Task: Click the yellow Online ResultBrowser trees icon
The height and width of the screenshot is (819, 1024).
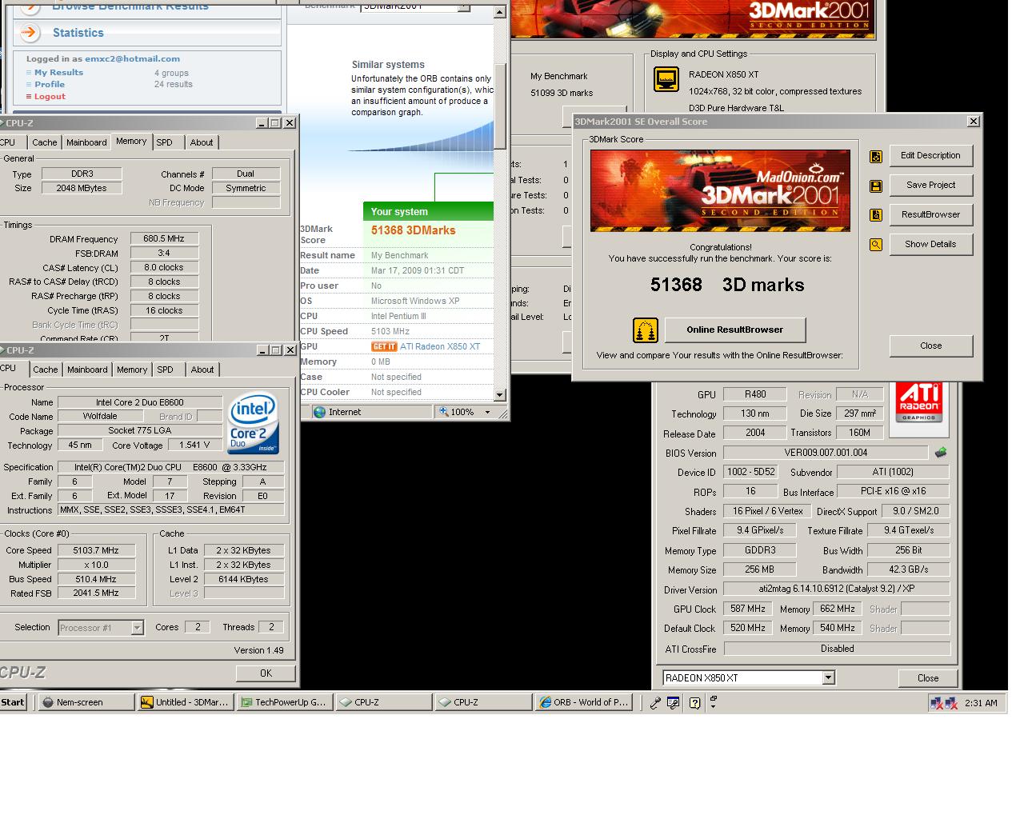Action: [x=646, y=330]
